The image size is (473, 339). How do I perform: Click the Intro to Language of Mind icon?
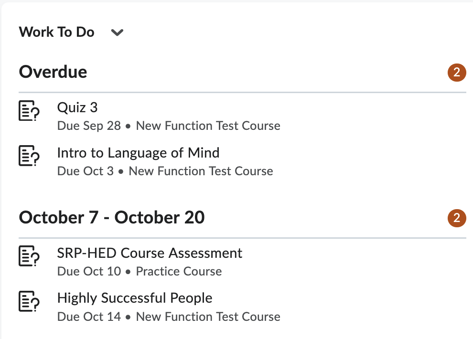(29, 156)
